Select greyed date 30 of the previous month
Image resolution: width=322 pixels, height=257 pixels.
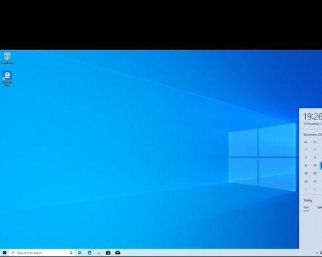click(x=315, y=149)
